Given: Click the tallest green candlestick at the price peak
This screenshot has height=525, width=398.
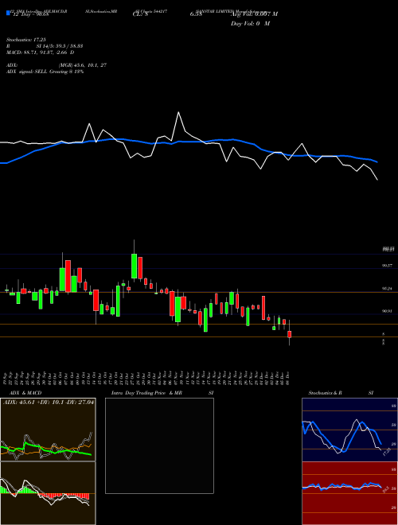Looking at the screenshot, I should tap(134, 266).
